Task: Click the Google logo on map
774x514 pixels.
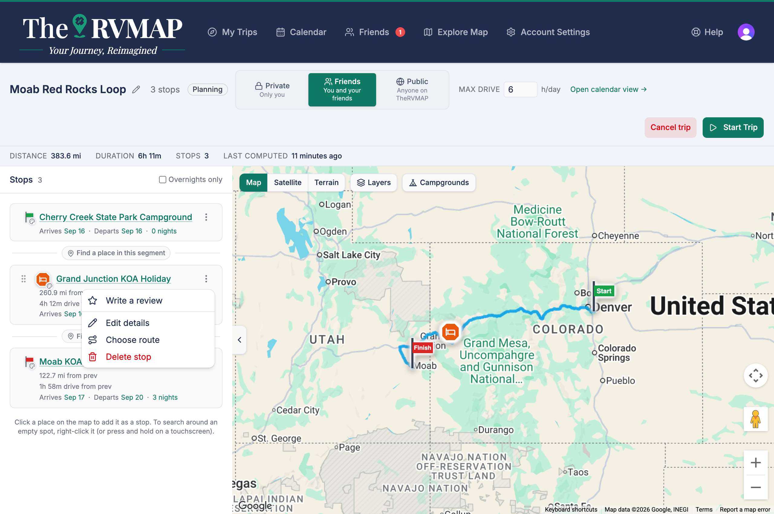Action: tap(255, 506)
